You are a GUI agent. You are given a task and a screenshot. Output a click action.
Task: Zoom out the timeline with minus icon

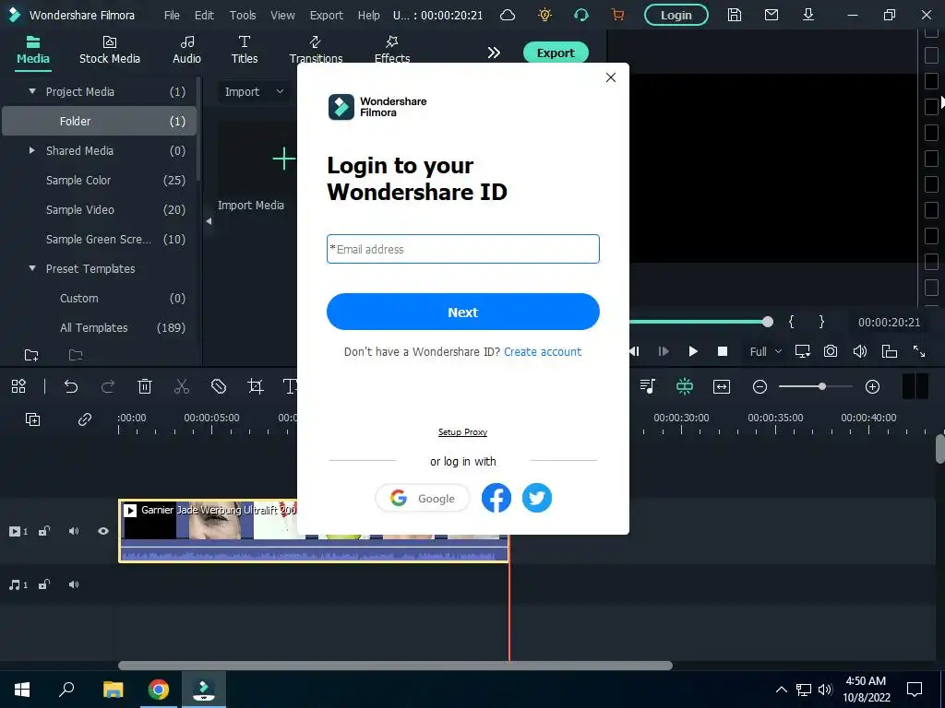760,386
